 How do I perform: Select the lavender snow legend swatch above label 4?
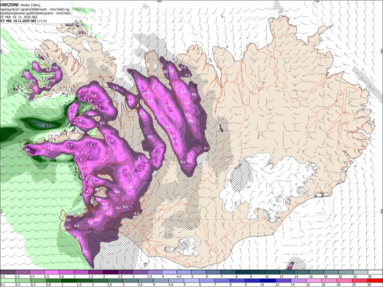(x=169, y=272)
